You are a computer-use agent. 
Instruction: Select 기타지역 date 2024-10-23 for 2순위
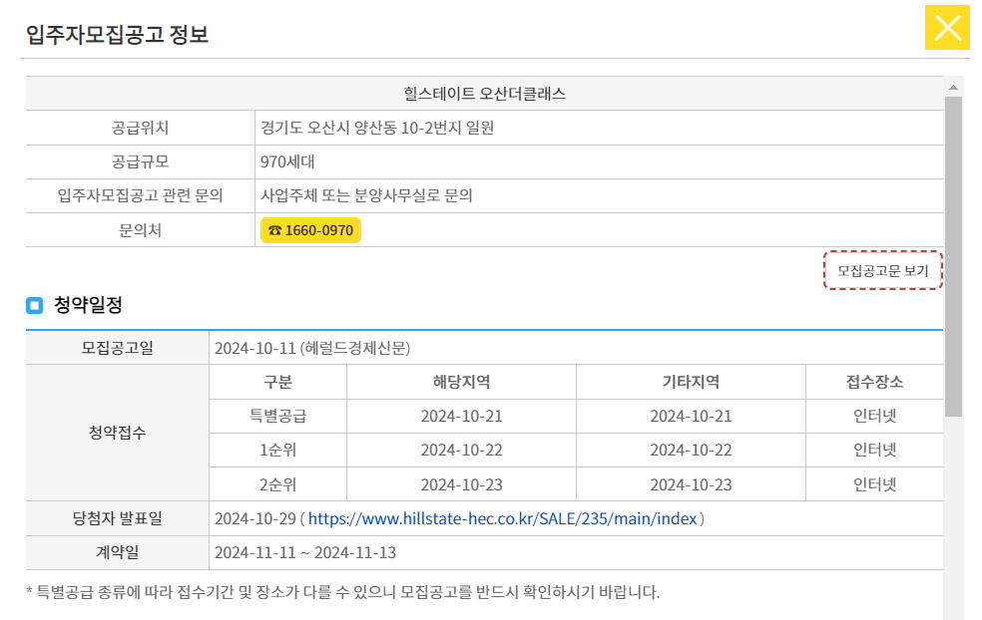coord(691,484)
